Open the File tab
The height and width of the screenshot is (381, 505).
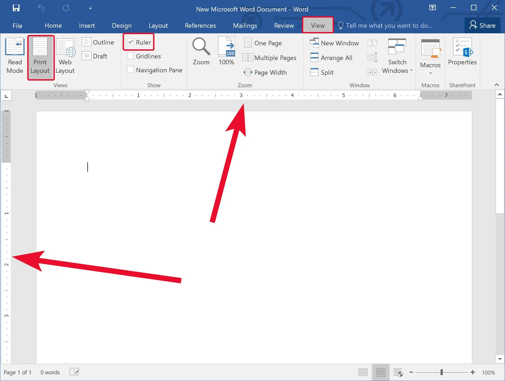click(17, 26)
